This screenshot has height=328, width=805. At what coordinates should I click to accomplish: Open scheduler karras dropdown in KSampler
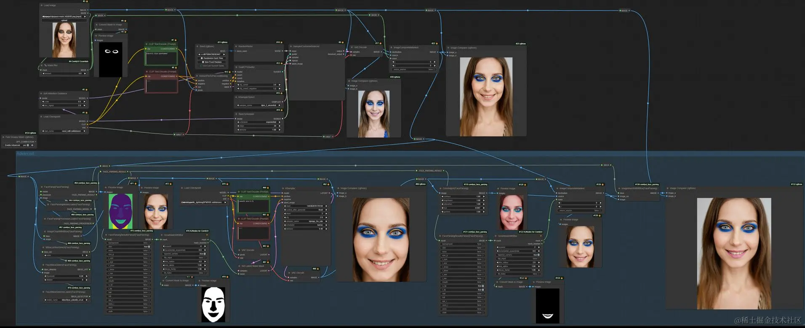coord(306,225)
